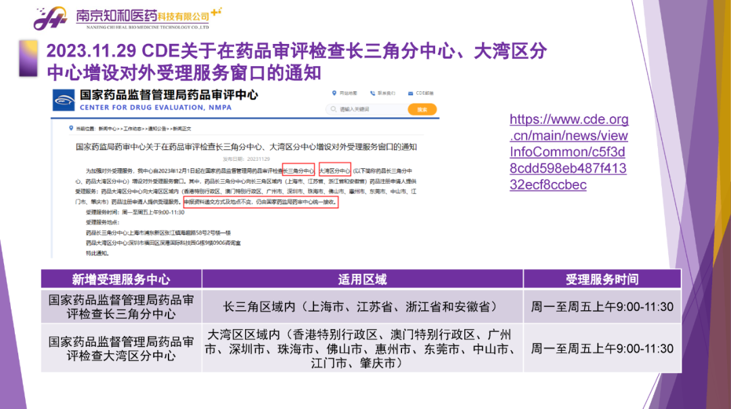Click the red-boxed 长三角分中心 text

pyautogui.click(x=298, y=171)
